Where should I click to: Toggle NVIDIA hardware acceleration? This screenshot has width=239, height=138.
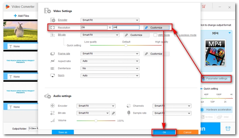pos(208,117)
